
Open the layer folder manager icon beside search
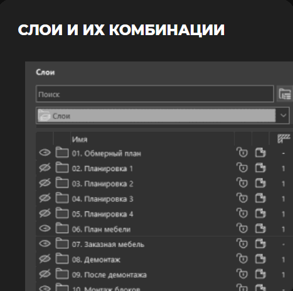[285, 94]
